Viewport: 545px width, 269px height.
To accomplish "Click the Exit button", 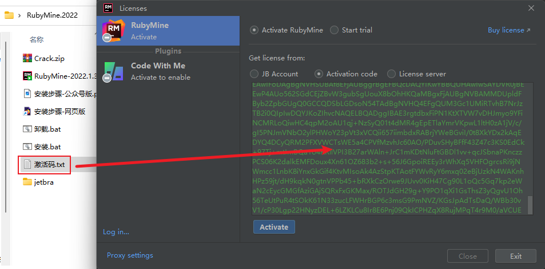I will click(516, 256).
